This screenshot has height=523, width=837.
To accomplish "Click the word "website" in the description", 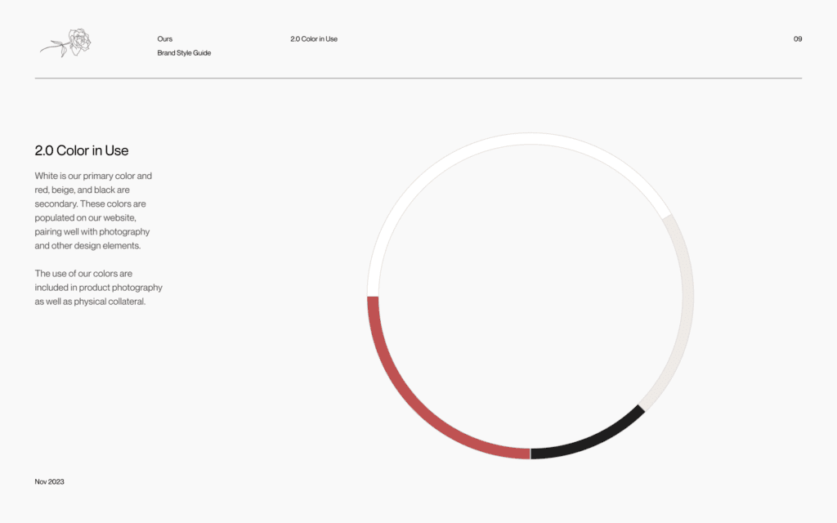I will 128,218.
